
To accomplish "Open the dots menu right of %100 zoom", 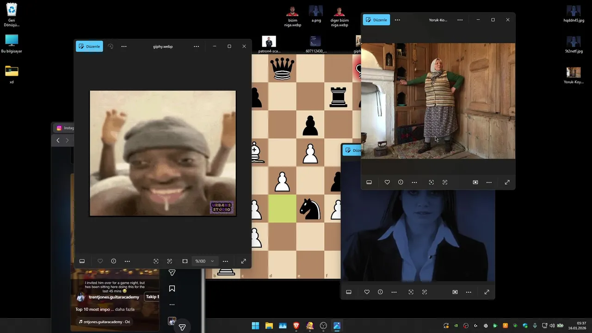I will (225, 261).
